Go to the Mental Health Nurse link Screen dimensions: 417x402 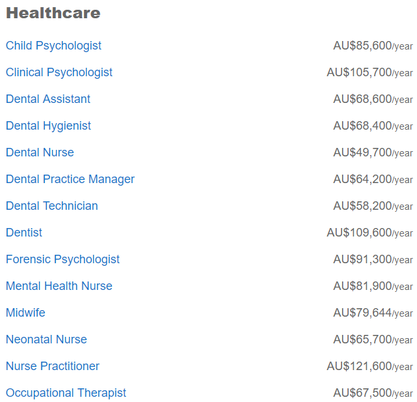(59, 286)
